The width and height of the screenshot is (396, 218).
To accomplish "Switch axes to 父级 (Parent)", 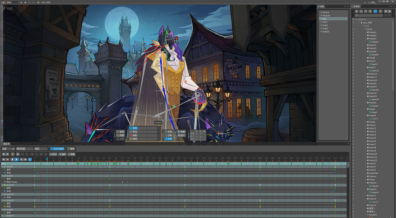I will tap(169, 135).
